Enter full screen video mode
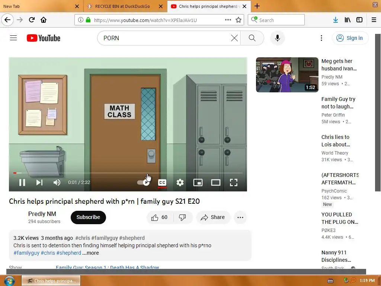381x286 pixels. coord(234,182)
